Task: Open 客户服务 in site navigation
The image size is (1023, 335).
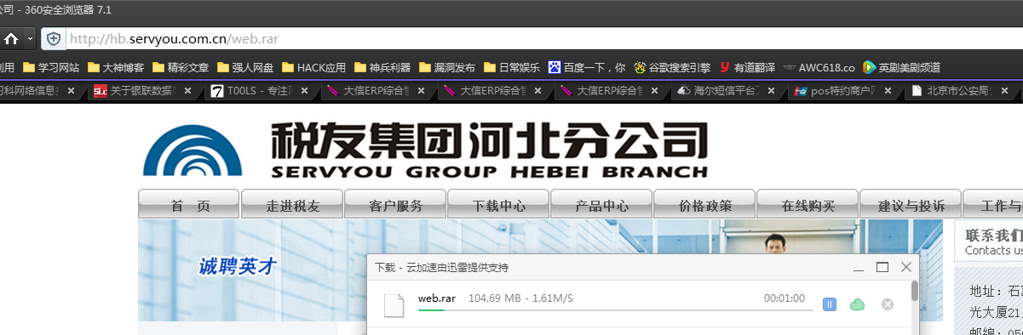Action: [x=395, y=205]
